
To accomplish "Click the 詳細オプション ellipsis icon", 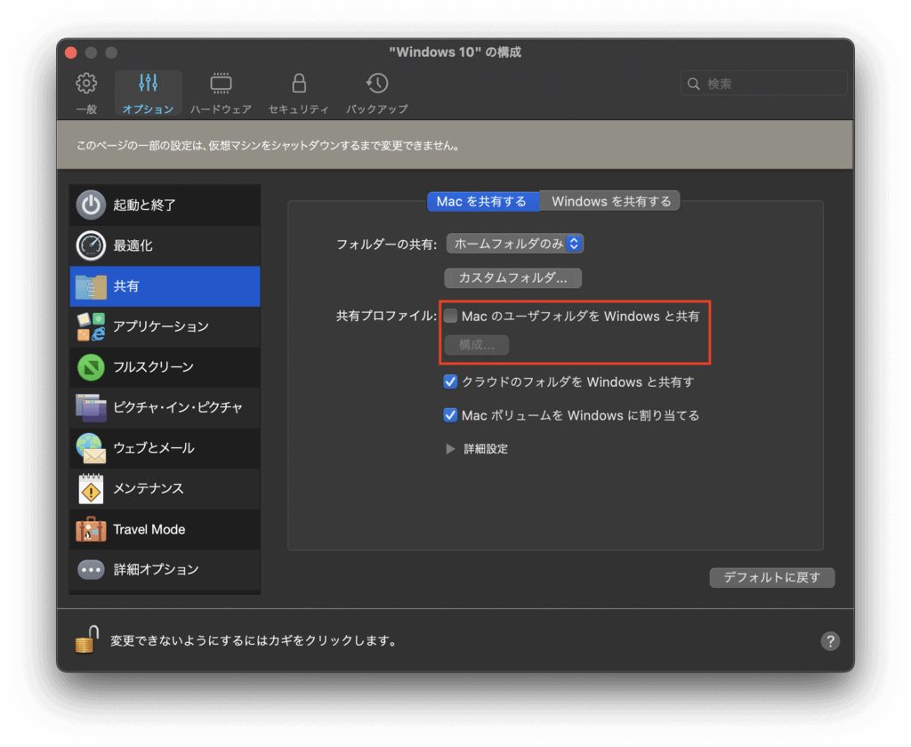I will point(91,570).
